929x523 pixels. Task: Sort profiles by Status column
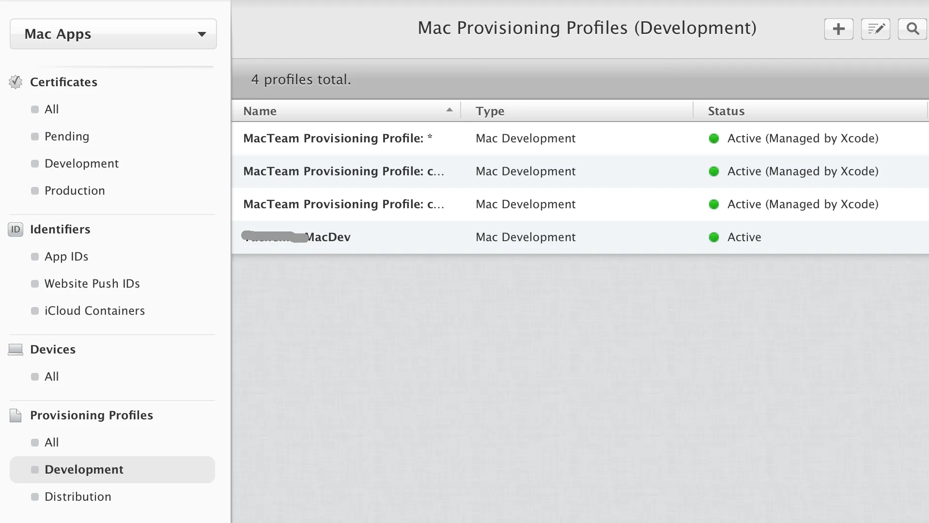pos(726,111)
